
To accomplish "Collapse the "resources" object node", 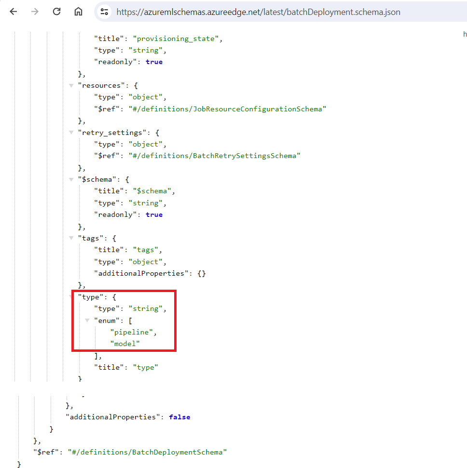I will tap(71, 85).
